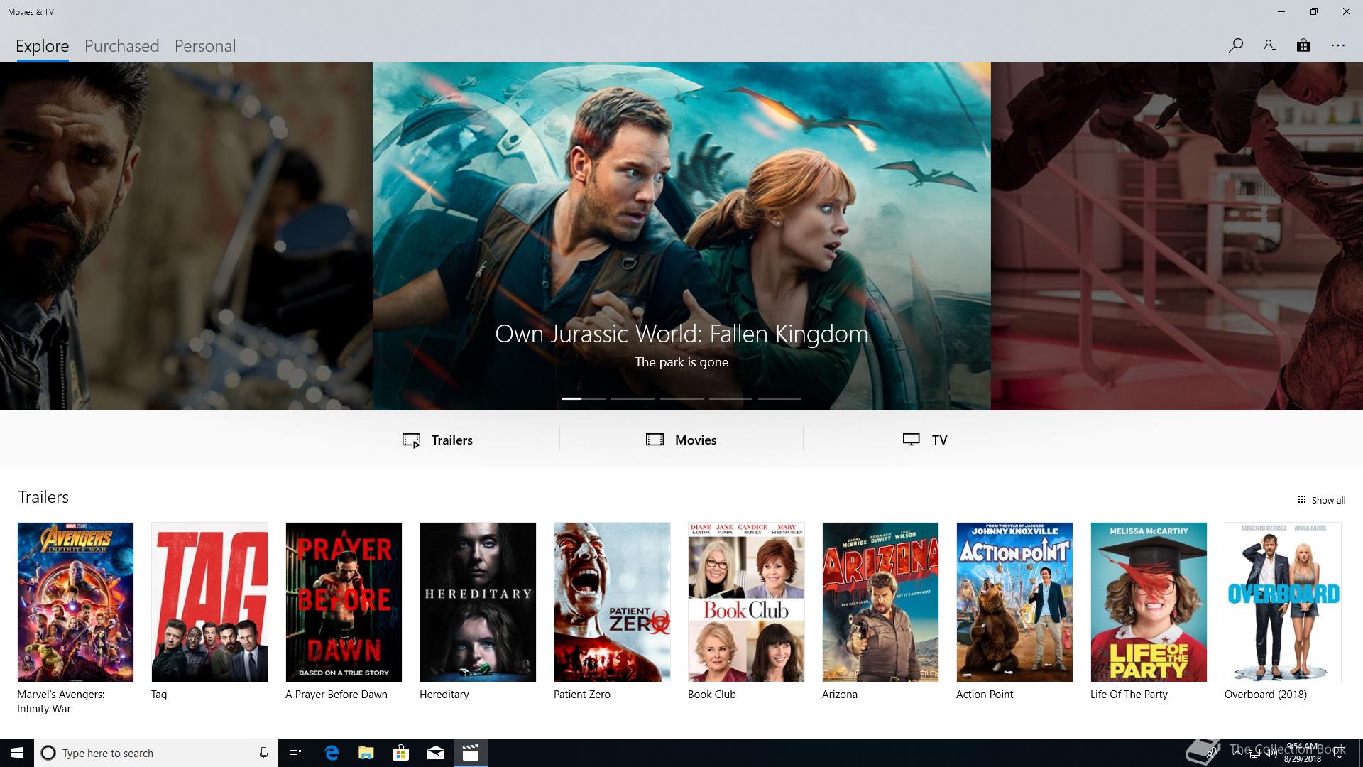The height and width of the screenshot is (767, 1363).
Task: Activate the microphone in taskbar search
Action: pyautogui.click(x=263, y=753)
